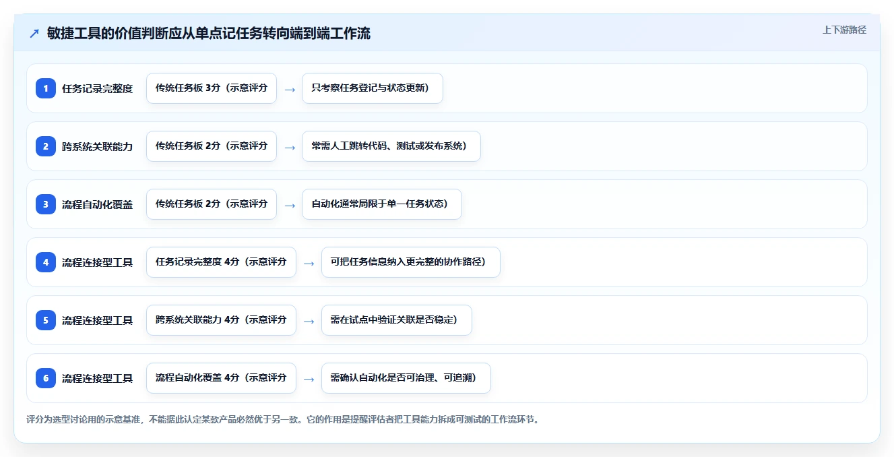Click the number 3 badge beside 流程自动化覆盖
The width and height of the screenshot is (894, 457).
point(46,204)
